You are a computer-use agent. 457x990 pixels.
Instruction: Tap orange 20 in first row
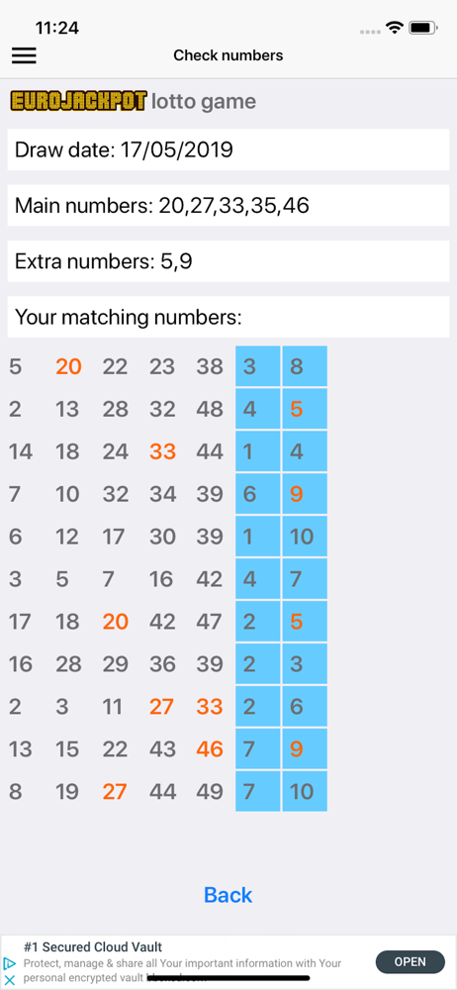pyautogui.click(x=68, y=366)
